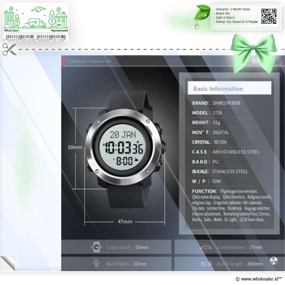Select the CRYSTAL: RESIN row
Screen dimensions: 285x285
point(209,142)
